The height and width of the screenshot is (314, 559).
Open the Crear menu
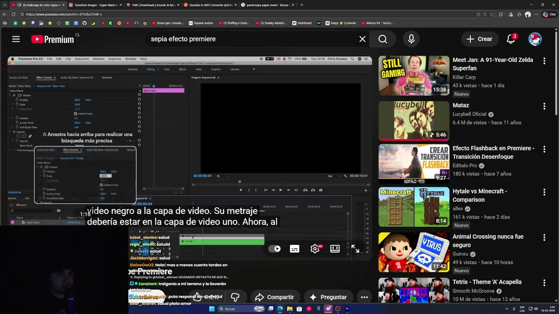pos(480,39)
